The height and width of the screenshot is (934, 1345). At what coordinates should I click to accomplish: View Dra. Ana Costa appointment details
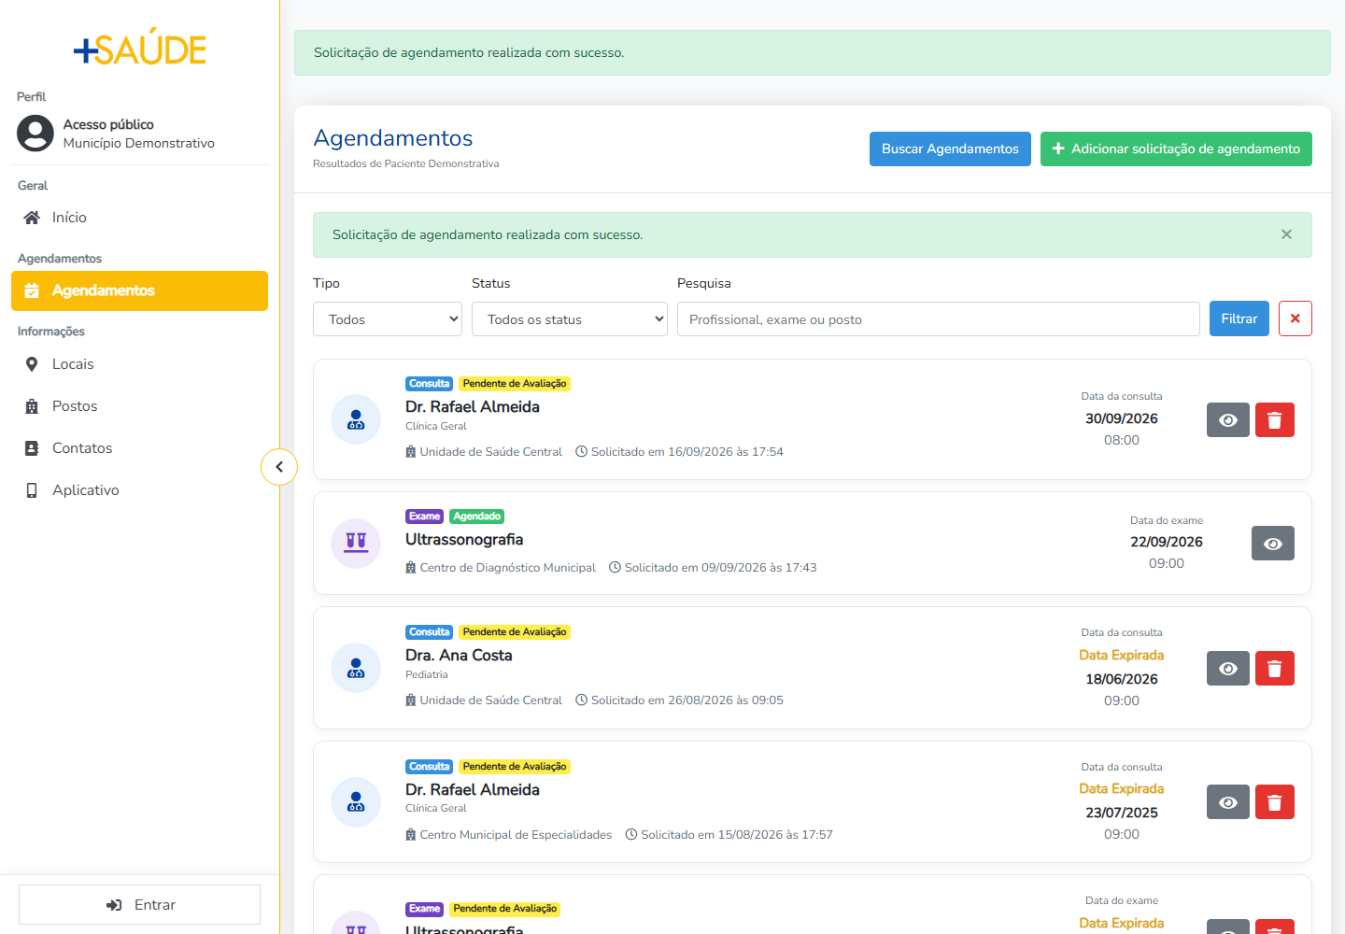click(x=1228, y=669)
